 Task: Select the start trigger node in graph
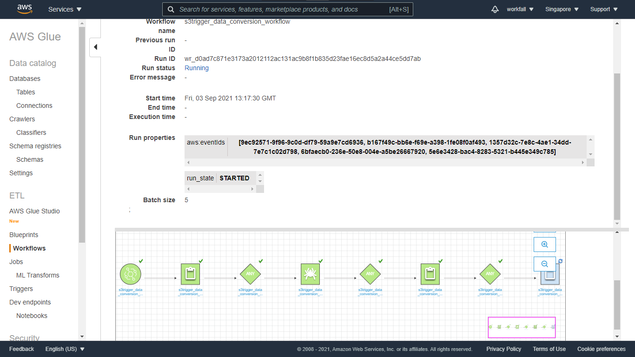click(x=130, y=274)
